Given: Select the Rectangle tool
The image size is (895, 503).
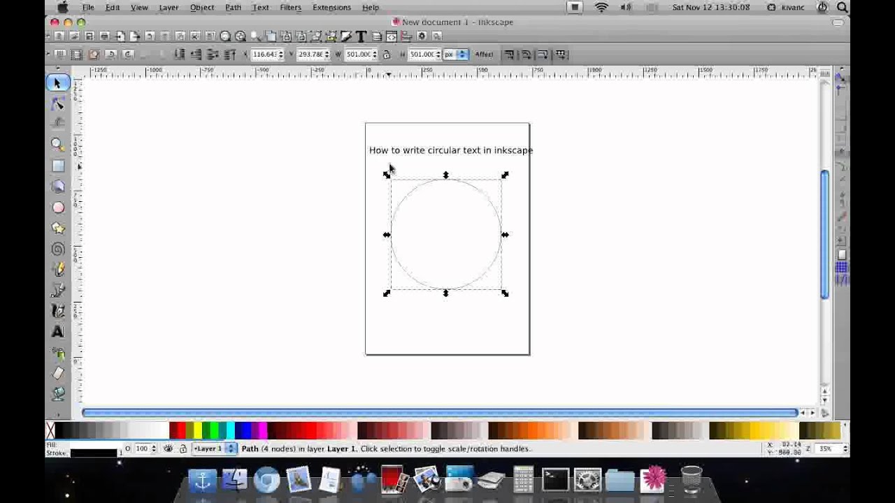Looking at the screenshot, I should [x=57, y=166].
